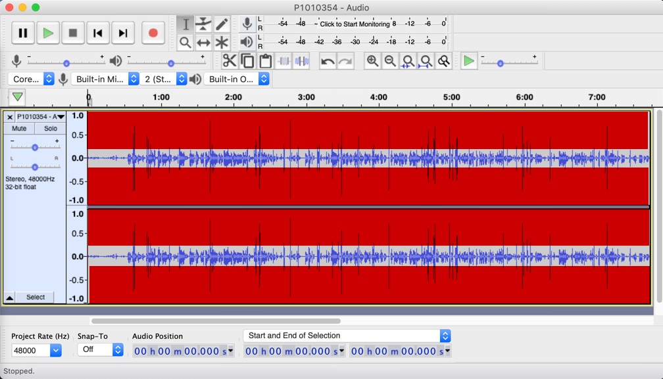Open the Snap-To Off dropdown
The width and height of the screenshot is (663, 379).
[100, 349]
